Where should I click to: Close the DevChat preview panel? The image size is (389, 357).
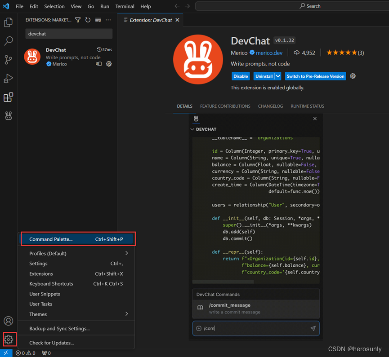click(315, 119)
